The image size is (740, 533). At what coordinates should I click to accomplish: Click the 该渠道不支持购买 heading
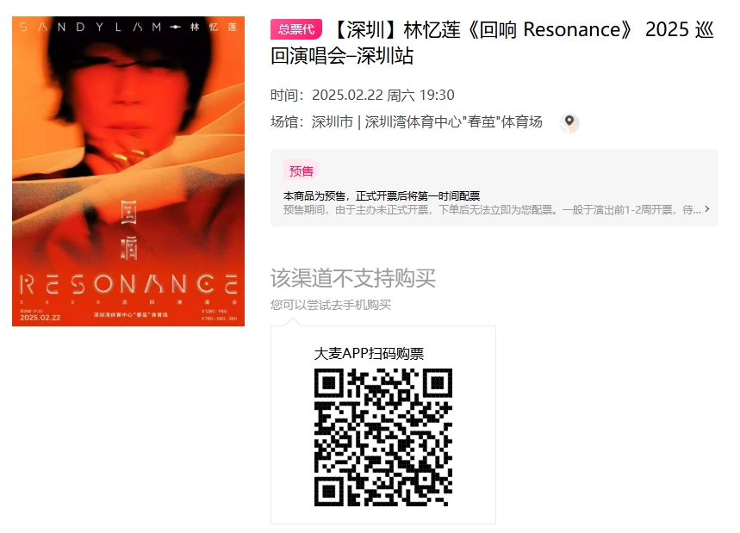[353, 278]
